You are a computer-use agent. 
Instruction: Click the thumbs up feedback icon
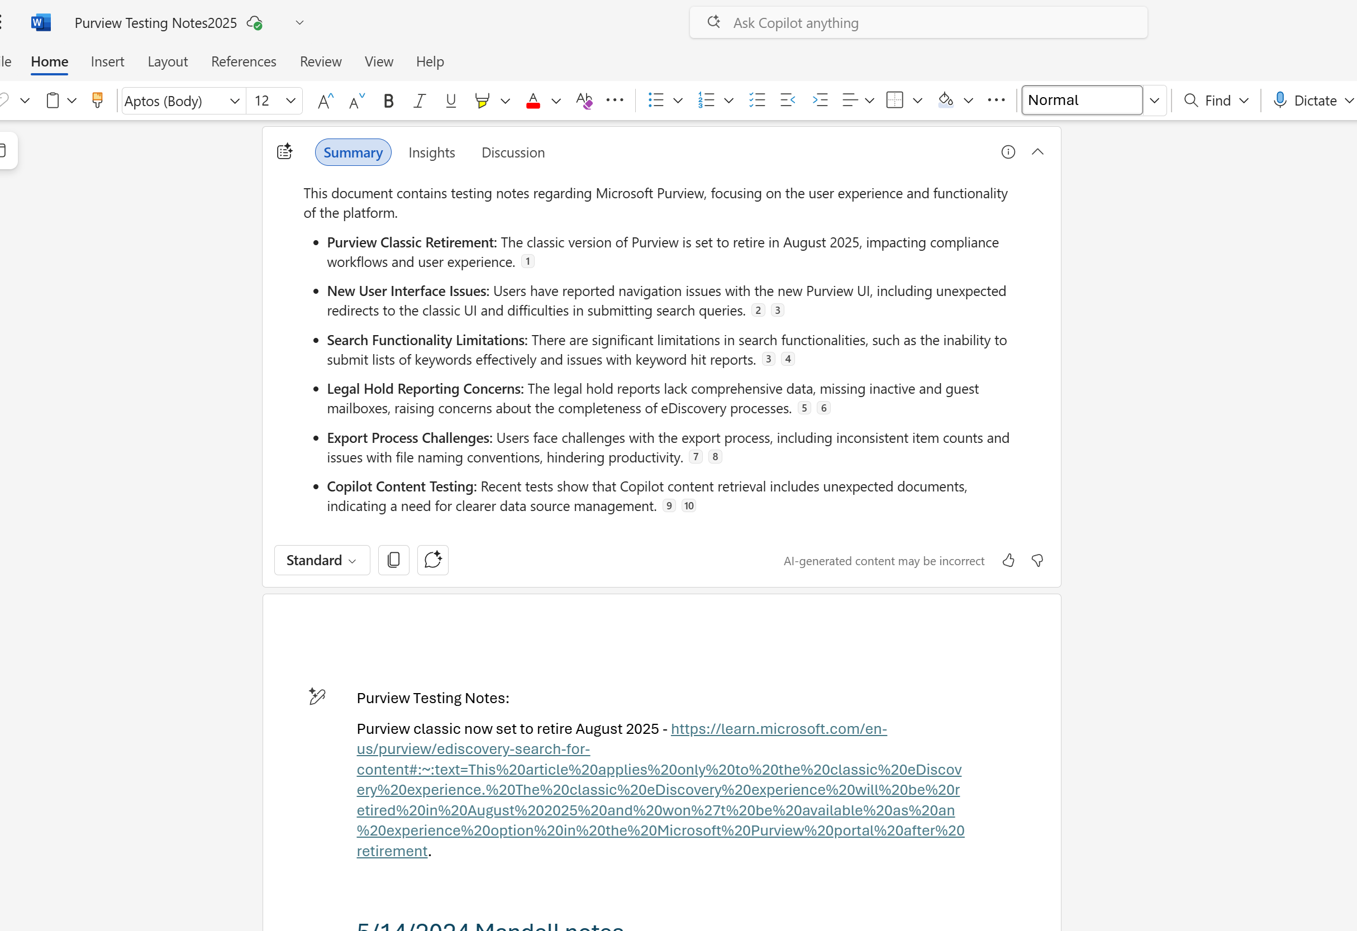1008,560
